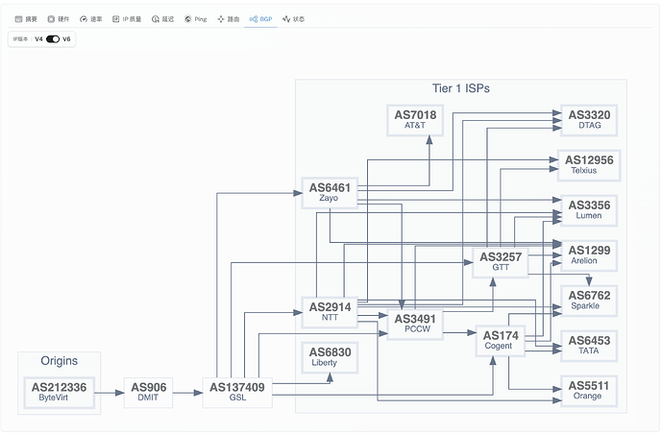Toggle the V4/V6 IP version switch

pos(53,39)
